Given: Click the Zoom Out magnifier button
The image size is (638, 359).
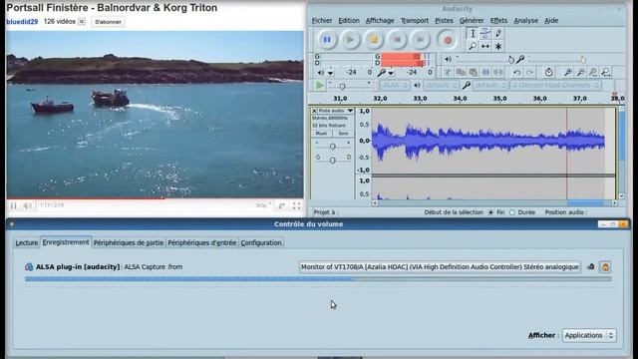Looking at the screenshot, I should point(581,73).
